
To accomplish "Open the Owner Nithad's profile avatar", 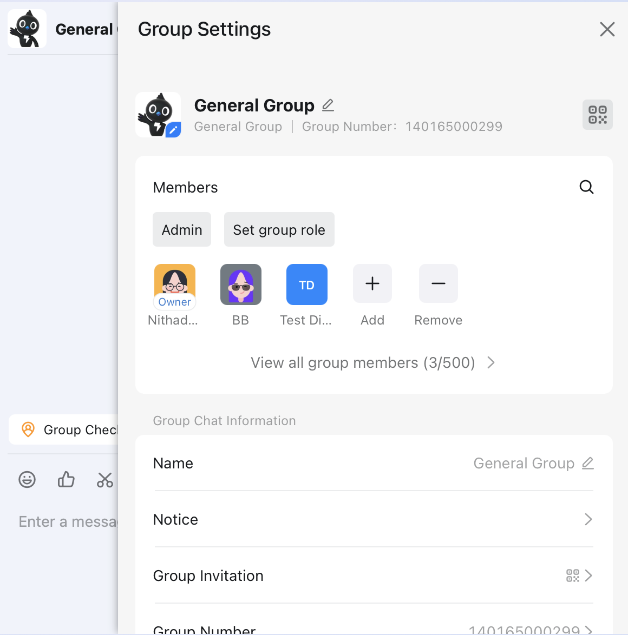I will point(174,281).
